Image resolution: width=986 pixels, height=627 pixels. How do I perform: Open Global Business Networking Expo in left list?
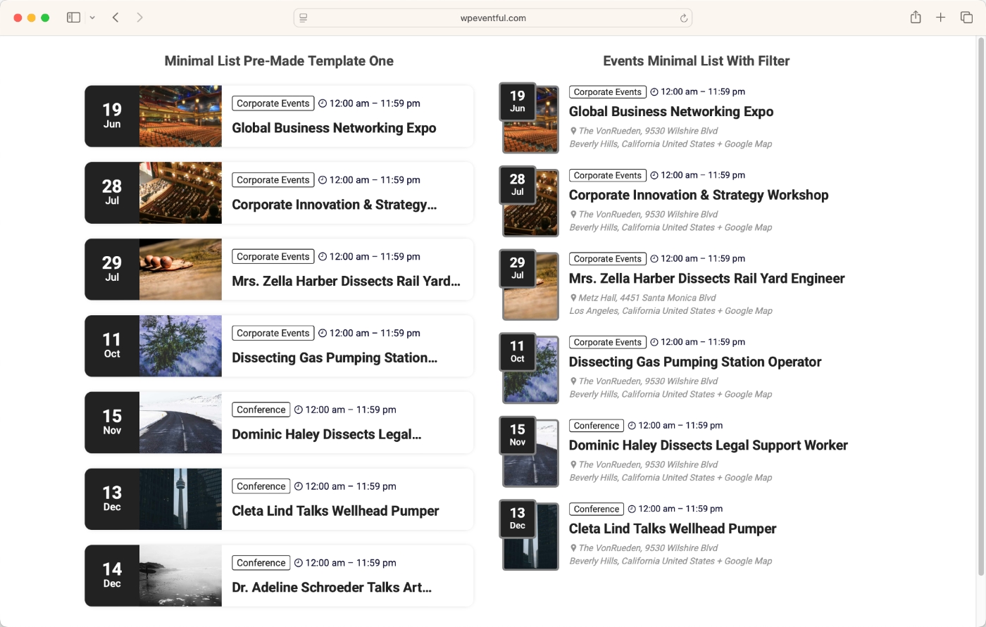334,128
